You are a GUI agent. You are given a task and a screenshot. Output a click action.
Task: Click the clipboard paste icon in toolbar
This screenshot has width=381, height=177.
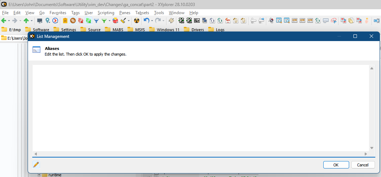[65, 21]
